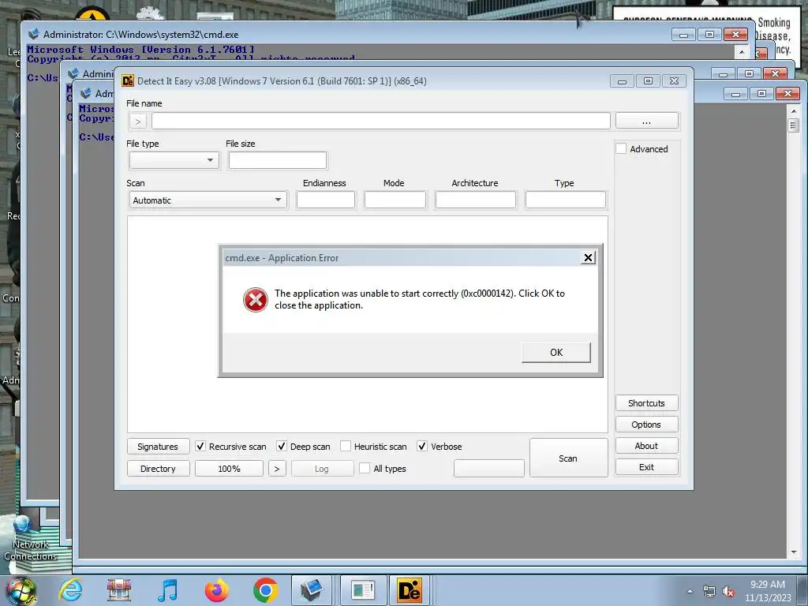Enable the Advanced checkbox
Viewport: 808px width, 606px height.
(622, 149)
